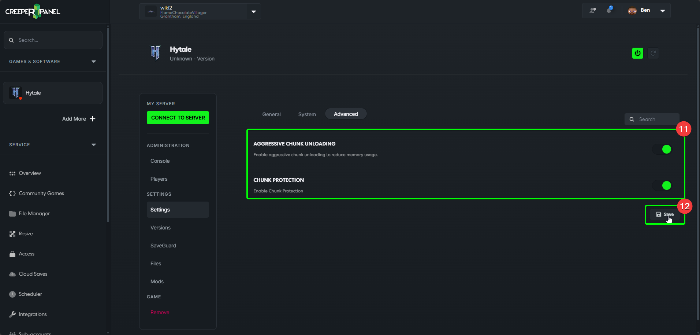Click the green power button for Hytale

click(637, 53)
